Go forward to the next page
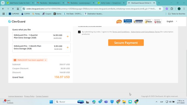The height and width of the screenshot is (105, 187). 8,9
